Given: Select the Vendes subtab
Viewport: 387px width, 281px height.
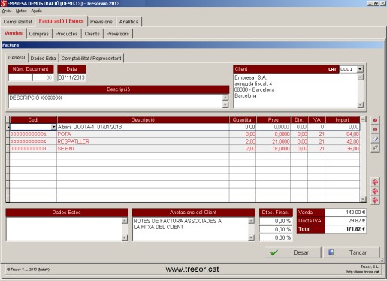Looking at the screenshot, I should pos(14,33).
